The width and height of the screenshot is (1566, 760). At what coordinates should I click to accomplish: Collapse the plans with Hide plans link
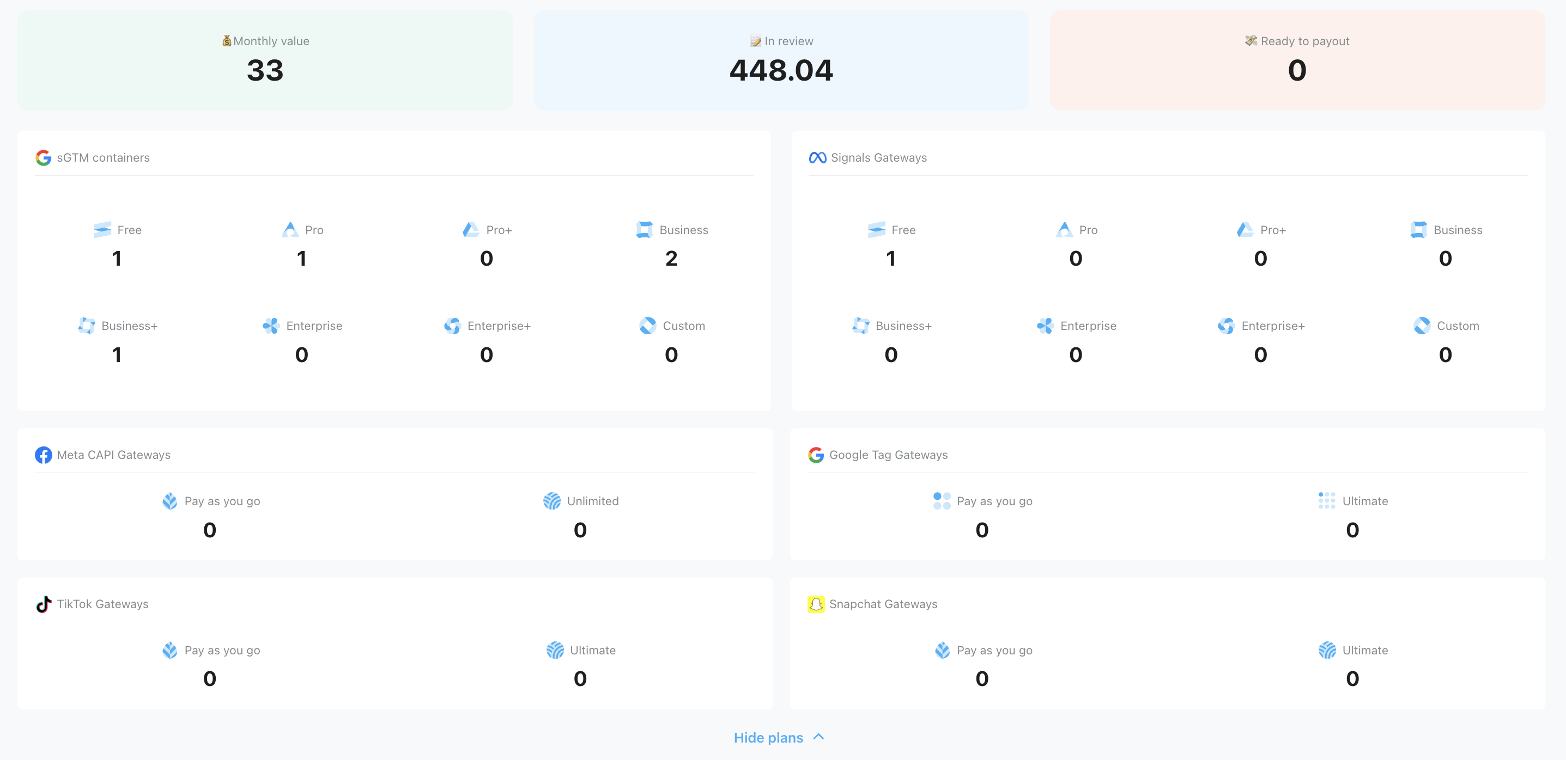(768, 738)
